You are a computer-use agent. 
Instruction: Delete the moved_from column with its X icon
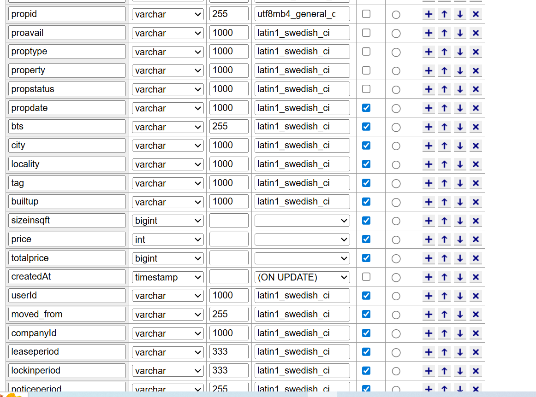tap(476, 315)
